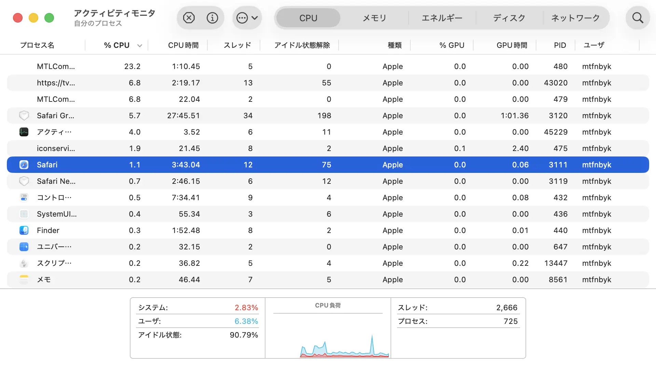Sort processes by the PID column

559,45
